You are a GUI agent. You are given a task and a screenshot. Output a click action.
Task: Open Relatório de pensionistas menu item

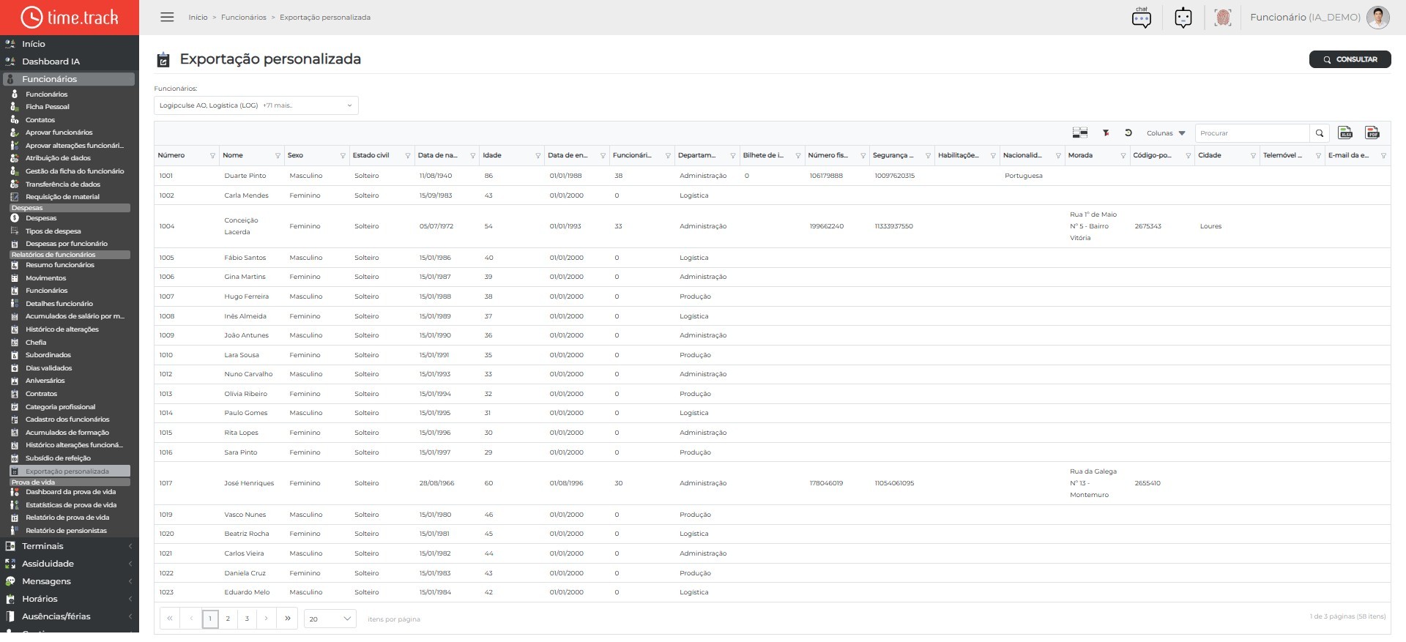[x=66, y=531]
